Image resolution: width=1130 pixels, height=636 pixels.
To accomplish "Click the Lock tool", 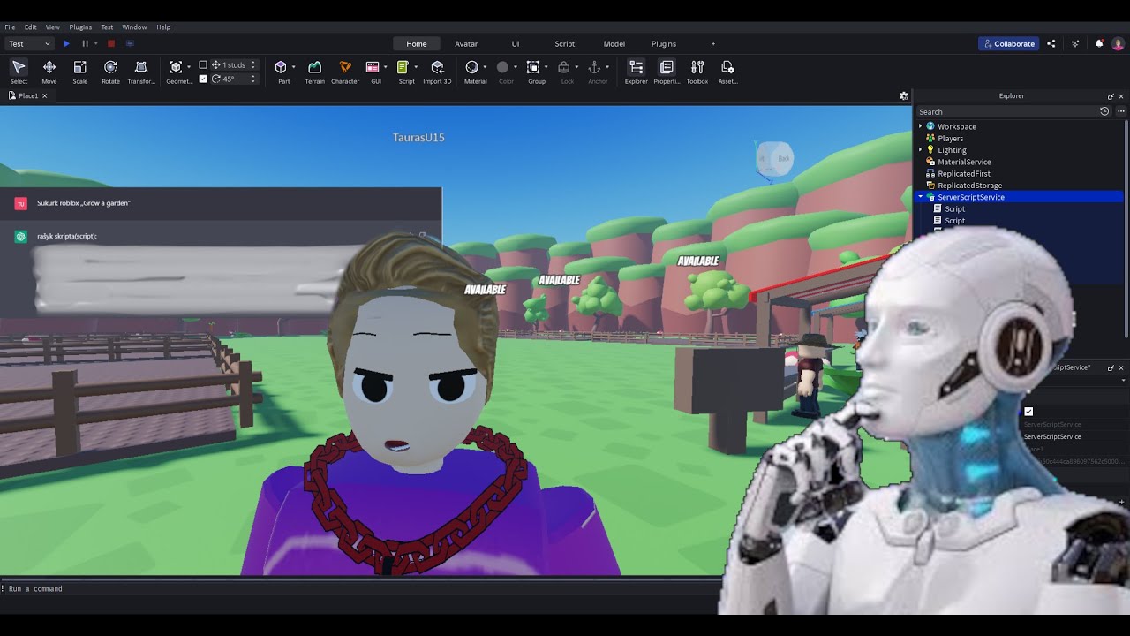I will (x=567, y=72).
